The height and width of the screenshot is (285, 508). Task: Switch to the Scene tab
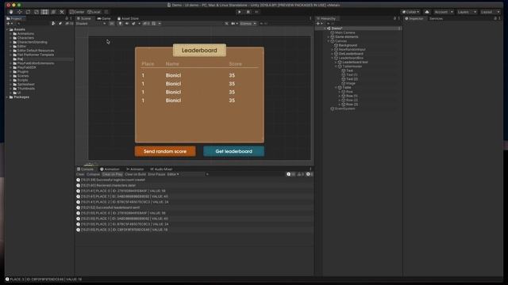click(x=84, y=18)
